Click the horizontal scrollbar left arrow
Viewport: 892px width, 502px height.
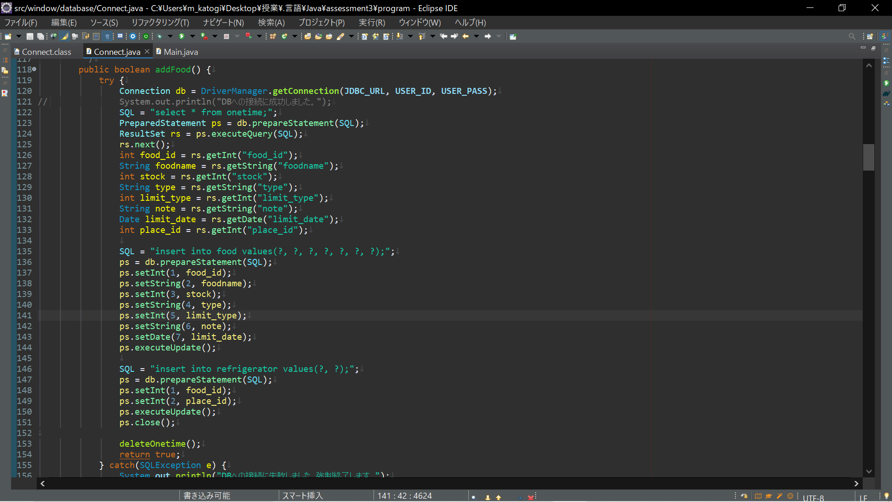[x=43, y=483]
